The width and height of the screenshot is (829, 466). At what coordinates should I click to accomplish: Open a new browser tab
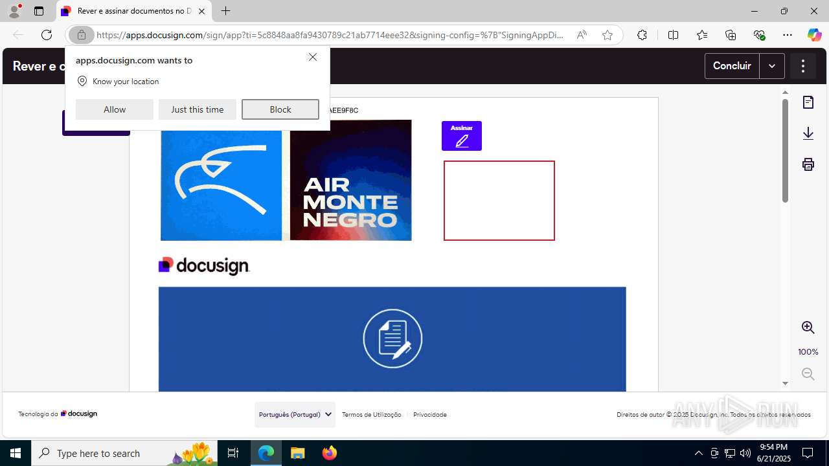coord(225,11)
